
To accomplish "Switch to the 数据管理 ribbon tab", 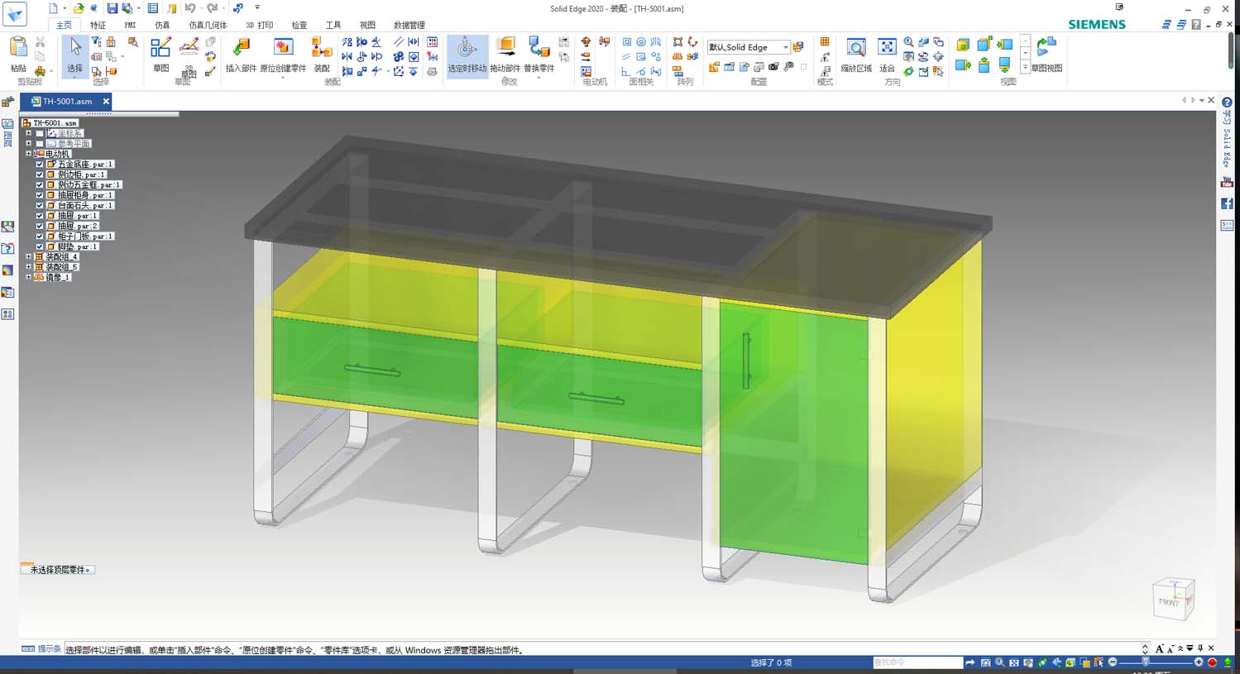I will click(x=409, y=25).
